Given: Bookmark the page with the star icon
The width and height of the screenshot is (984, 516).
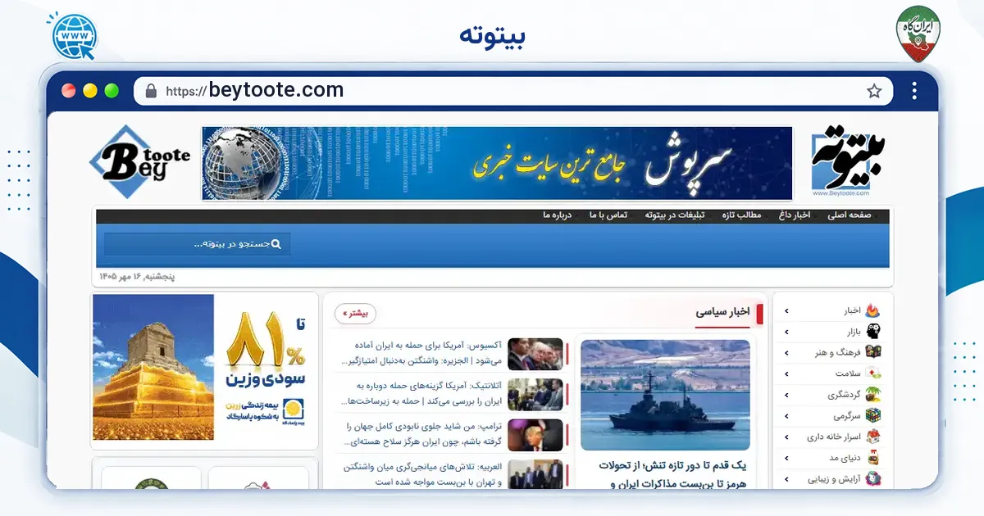Looking at the screenshot, I should [874, 91].
